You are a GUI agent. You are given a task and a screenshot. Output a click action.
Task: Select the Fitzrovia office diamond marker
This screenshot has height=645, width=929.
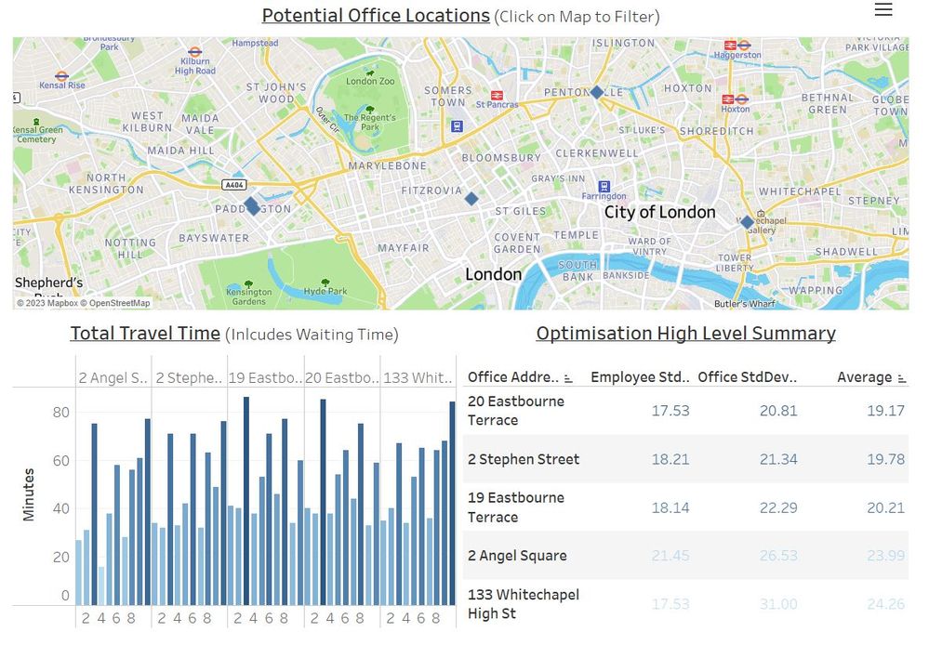click(471, 198)
